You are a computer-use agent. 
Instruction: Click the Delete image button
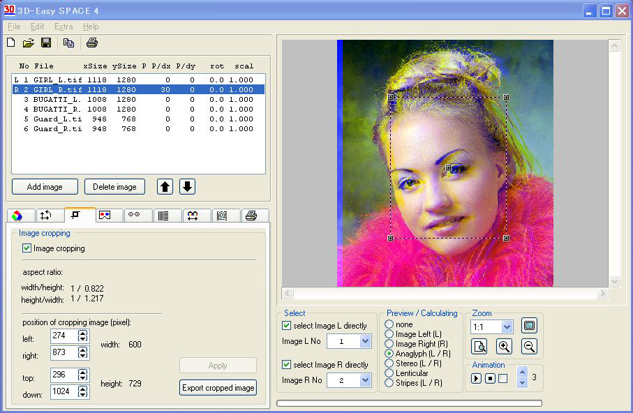pos(114,187)
